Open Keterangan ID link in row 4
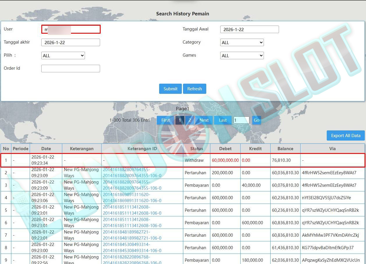The image size is (366, 264). 132,198
